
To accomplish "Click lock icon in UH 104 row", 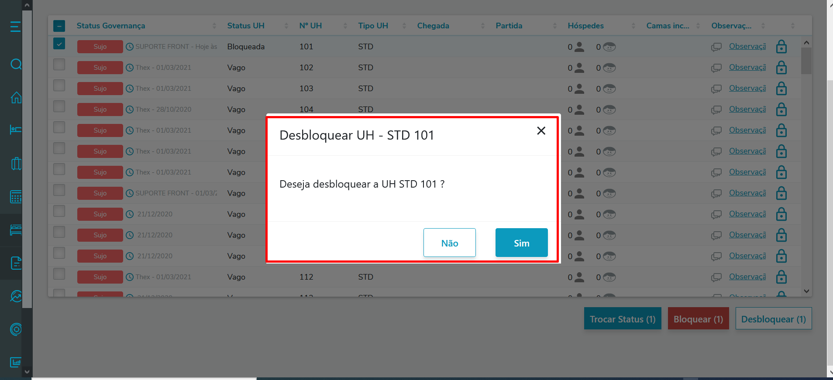I will (x=781, y=109).
